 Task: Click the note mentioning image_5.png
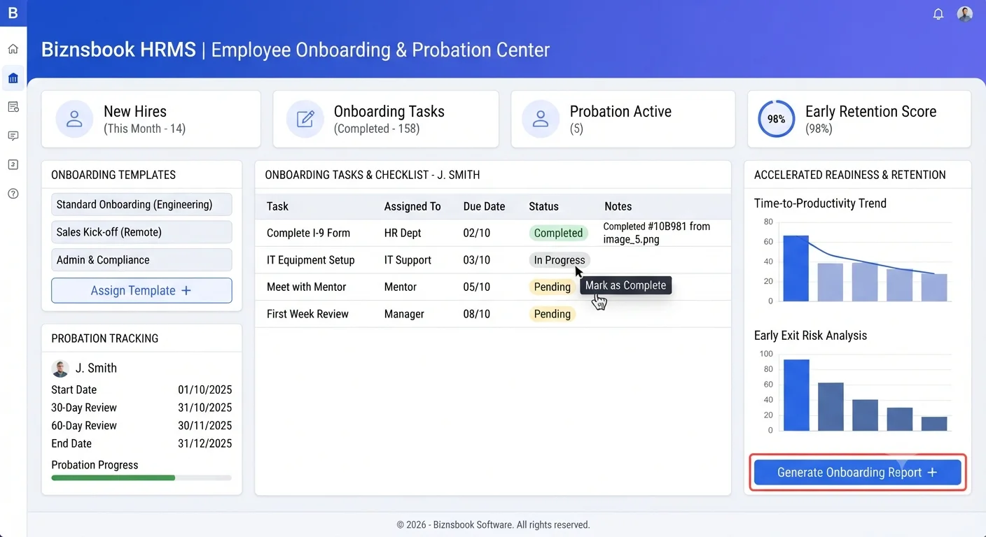657,233
